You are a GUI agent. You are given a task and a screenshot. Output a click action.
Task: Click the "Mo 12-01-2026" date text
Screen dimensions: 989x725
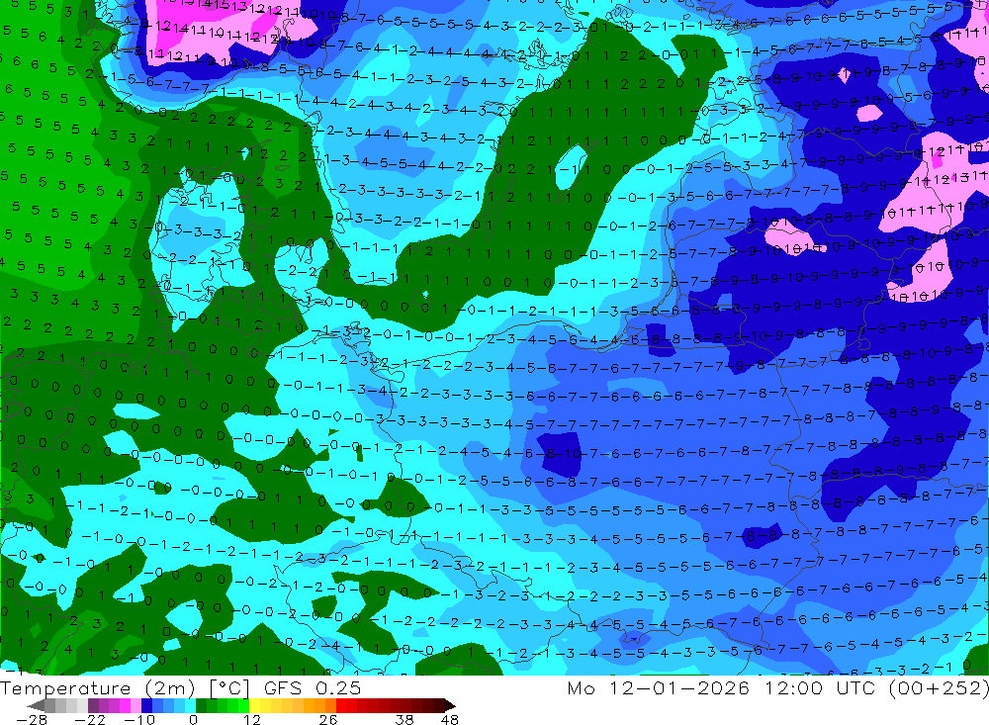coord(658,687)
